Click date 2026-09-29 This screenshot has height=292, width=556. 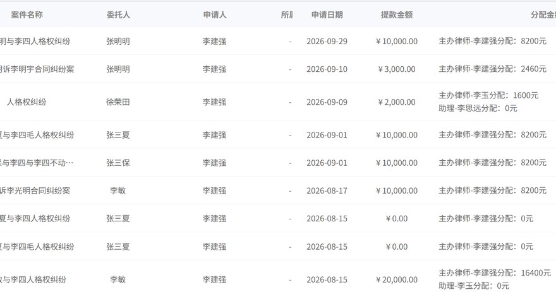327,41
